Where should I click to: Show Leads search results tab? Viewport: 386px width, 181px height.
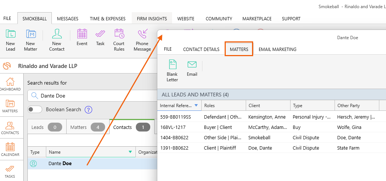tap(47, 127)
